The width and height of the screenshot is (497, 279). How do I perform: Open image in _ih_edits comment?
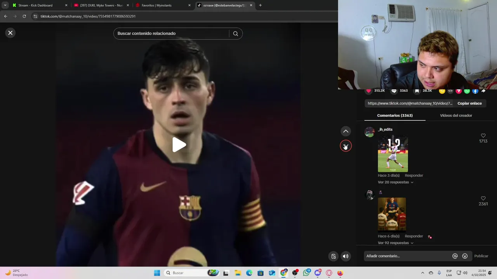[393, 153]
